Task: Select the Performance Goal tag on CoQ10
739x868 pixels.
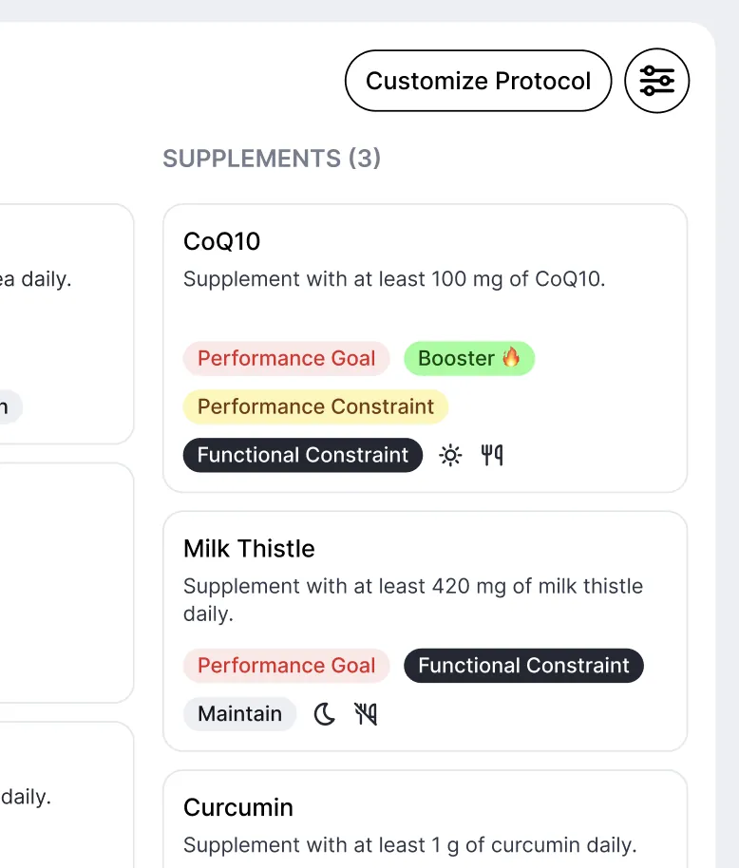Action: tap(286, 358)
